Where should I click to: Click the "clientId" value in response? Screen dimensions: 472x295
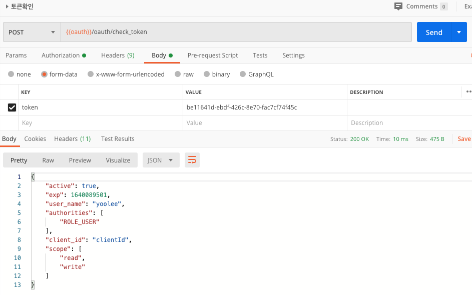[111, 240]
